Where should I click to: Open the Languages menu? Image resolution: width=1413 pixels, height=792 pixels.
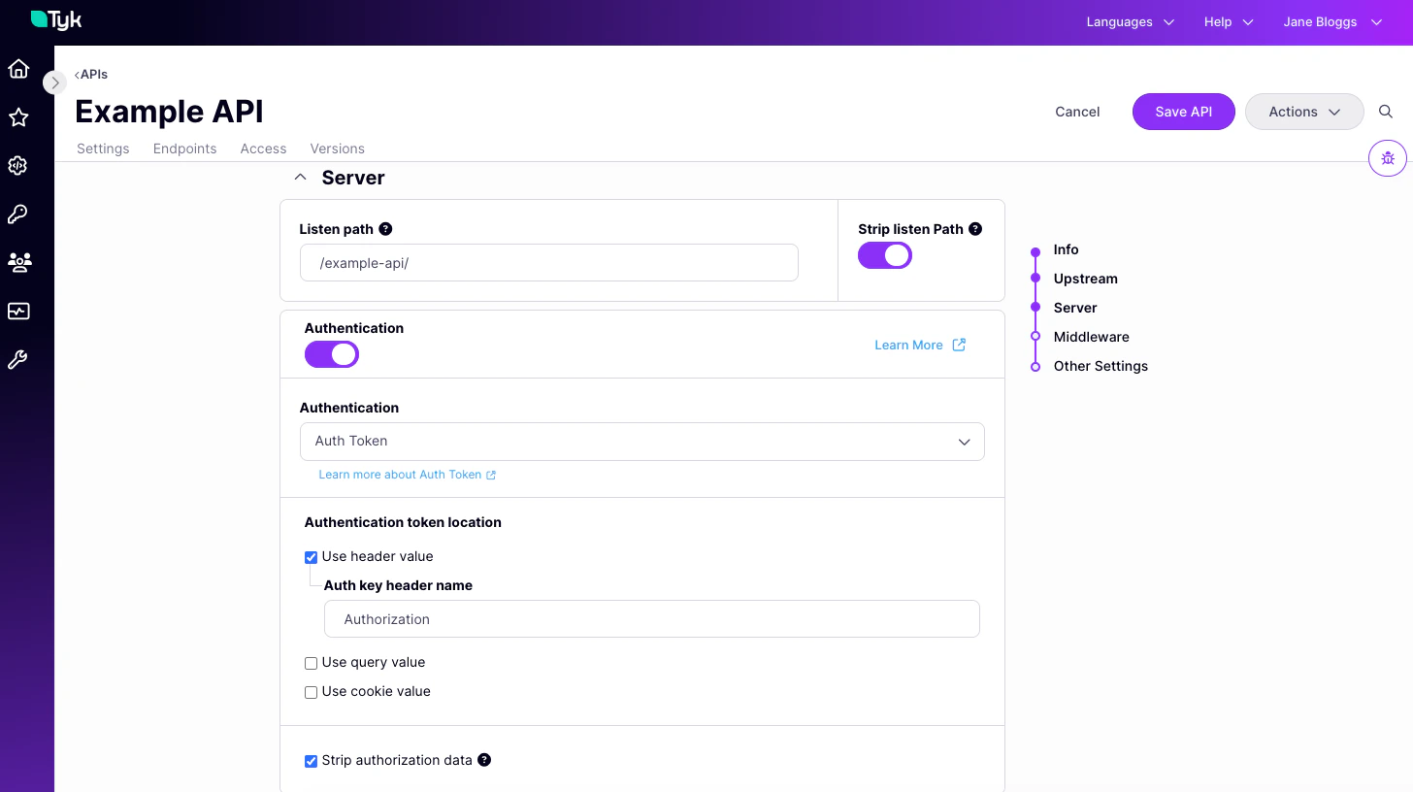[x=1129, y=21]
